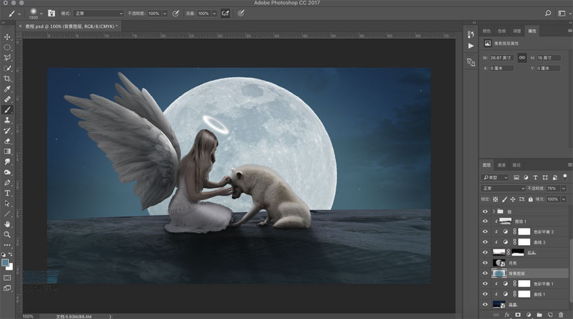Select the Horizontal Type tool
The image size is (573, 319).
pyautogui.click(x=7, y=193)
